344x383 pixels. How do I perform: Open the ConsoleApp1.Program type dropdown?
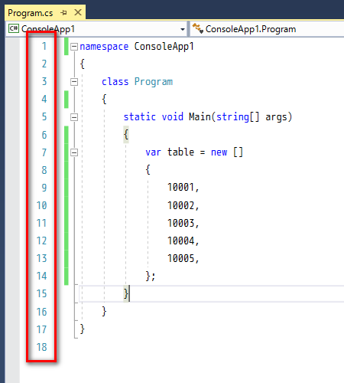(x=268, y=29)
